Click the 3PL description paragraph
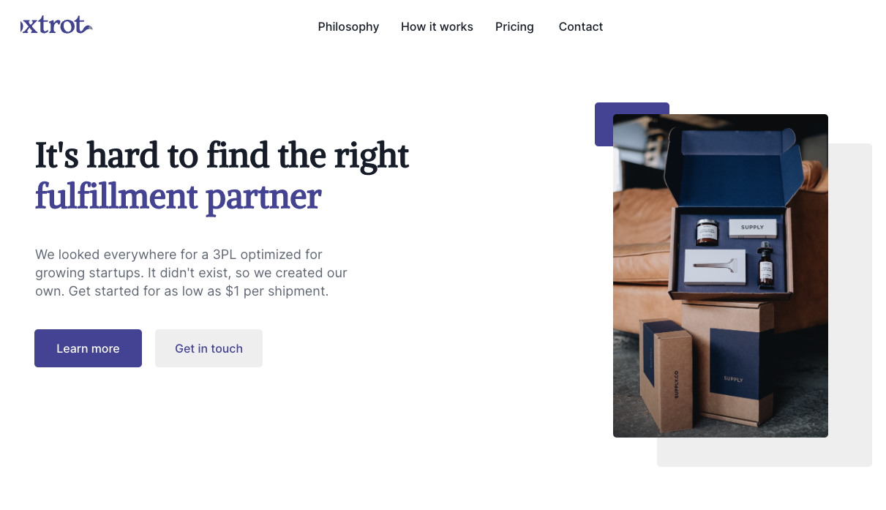The height and width of the screenshot is (510, 886). pyautogui.click(x=192, y=273)
